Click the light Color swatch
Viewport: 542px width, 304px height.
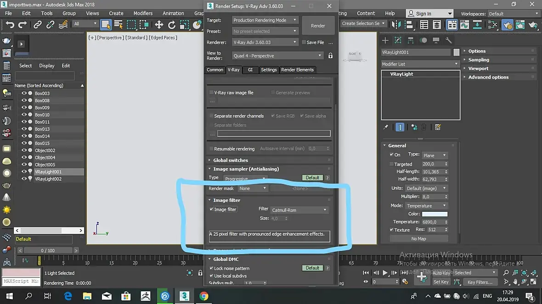(x=435, y=214)
